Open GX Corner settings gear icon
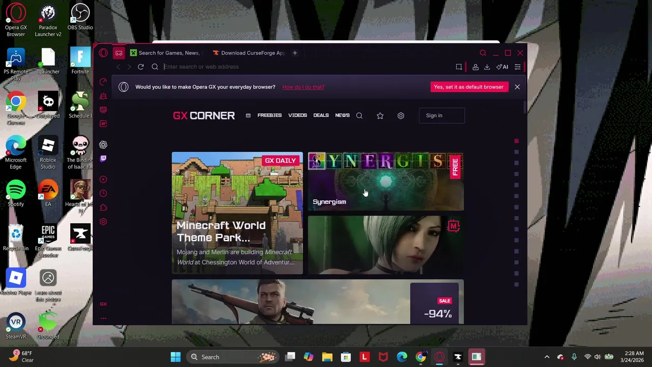Image resolution: width=652 pixels, height=367 pixels. pos(401,116)
